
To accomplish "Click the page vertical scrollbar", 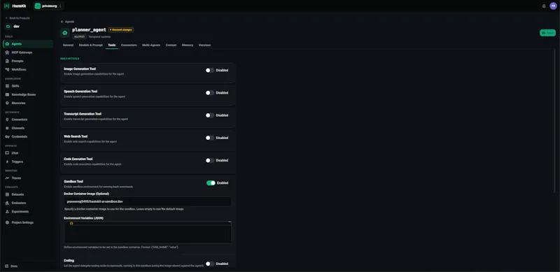I will [x=554, y=122].
